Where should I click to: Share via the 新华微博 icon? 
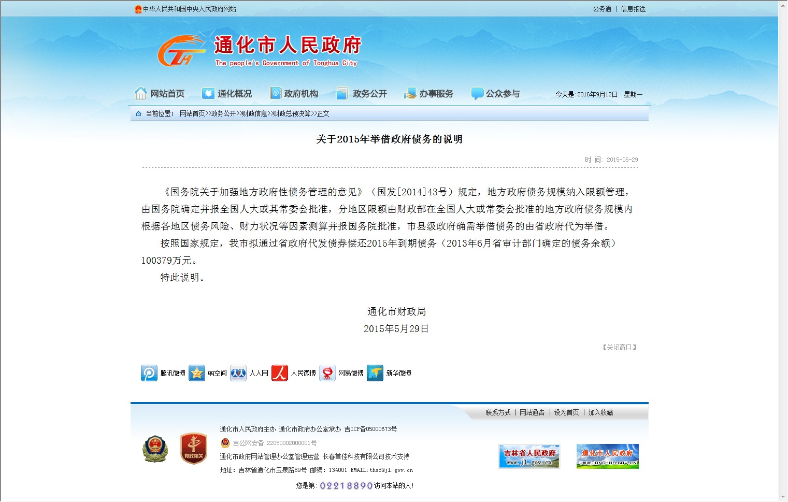(375, 373)
